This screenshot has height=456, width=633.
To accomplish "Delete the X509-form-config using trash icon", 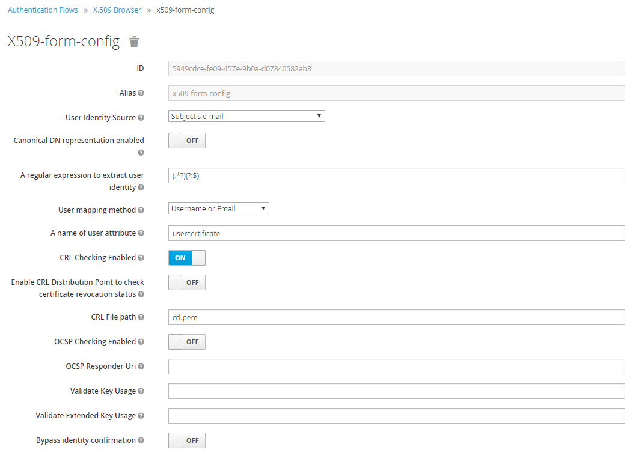I will (134, 41).
